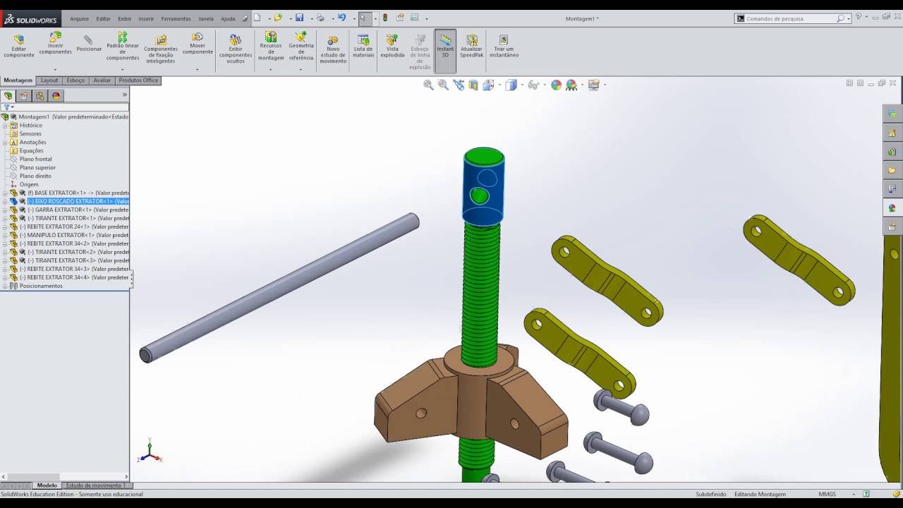Switch to the Esboço tab
This screenshot has width=903, height=508.
coord(75,80)
